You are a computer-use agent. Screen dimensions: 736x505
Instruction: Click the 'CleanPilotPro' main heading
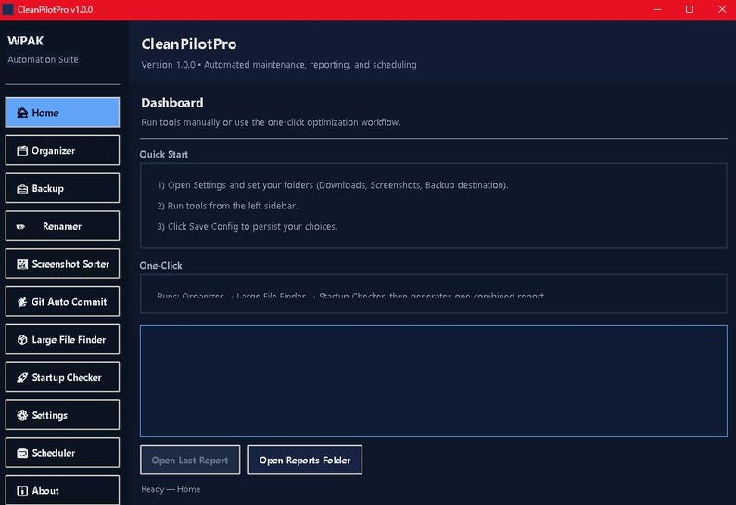pyautogui.click(x=189, y=44)
